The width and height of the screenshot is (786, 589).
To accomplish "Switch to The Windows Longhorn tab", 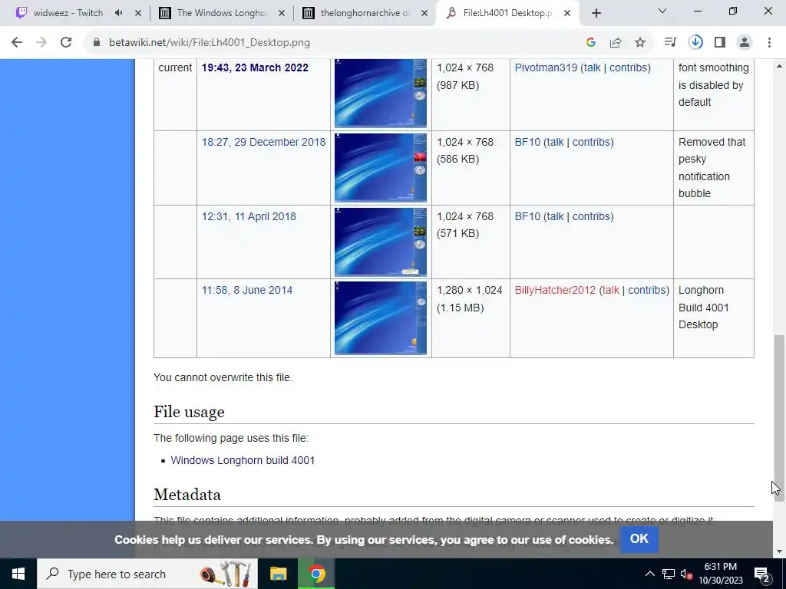I will [x=222, y=13].
